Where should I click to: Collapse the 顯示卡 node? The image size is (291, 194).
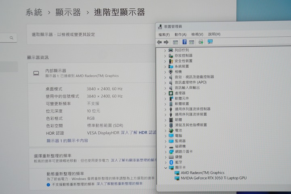[166, 168]
